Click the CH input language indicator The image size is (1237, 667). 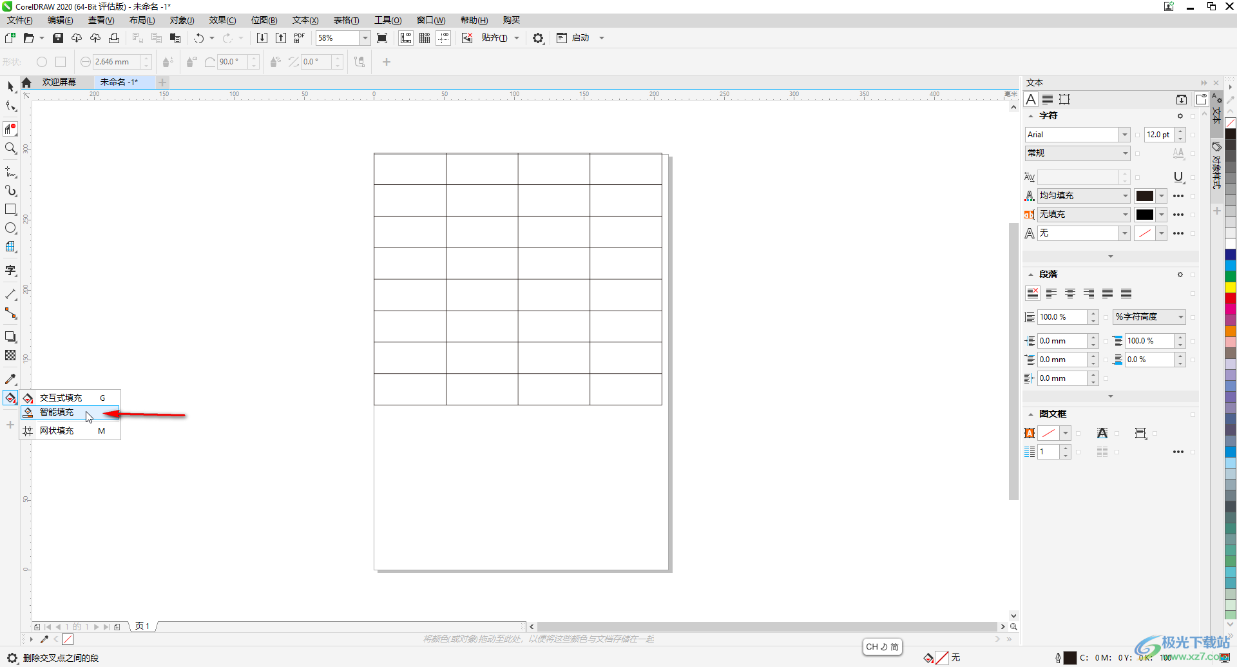[x=882, y=646]
